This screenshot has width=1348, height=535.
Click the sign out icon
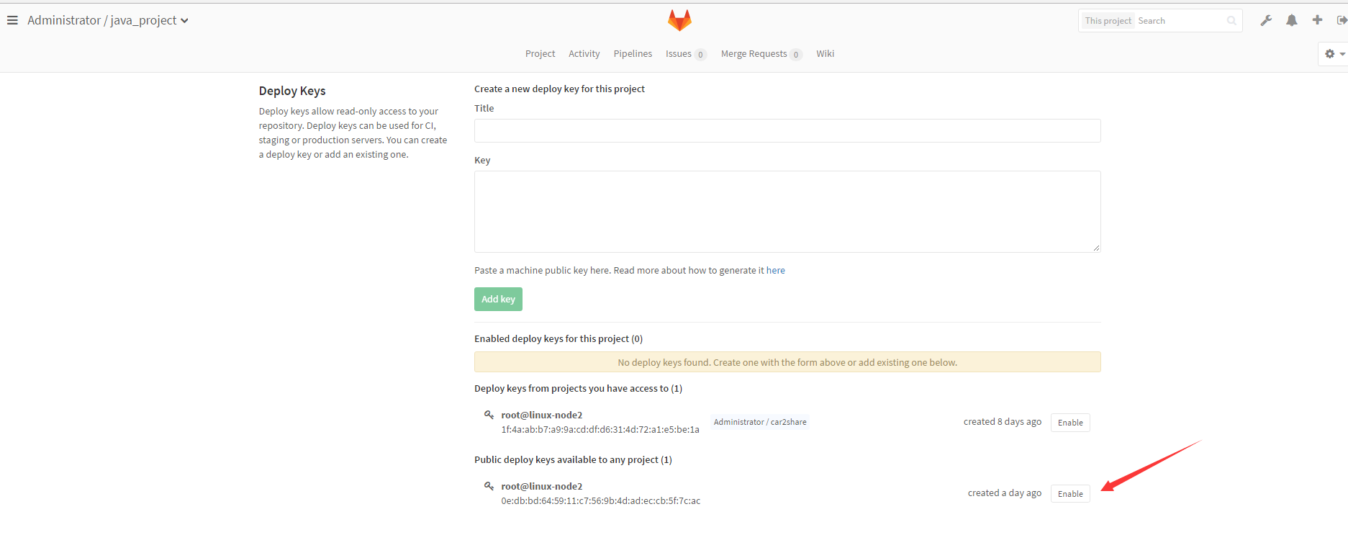pyautogui.click(x=1342, y=20)
